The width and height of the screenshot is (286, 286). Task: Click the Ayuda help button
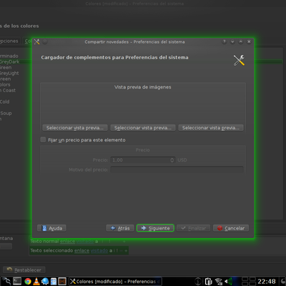51,228
